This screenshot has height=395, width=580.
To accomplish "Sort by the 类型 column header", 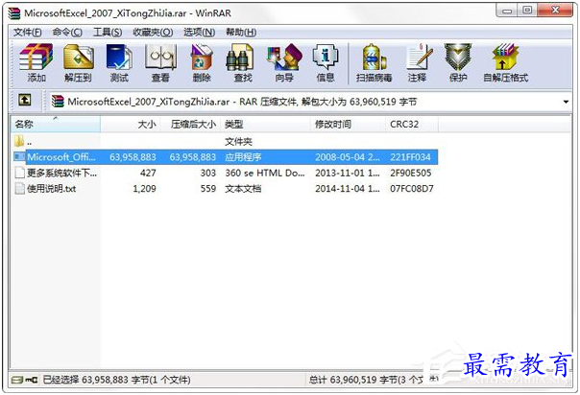I will click(266, 124).
